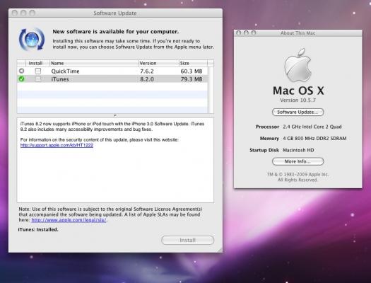
Task: Select the iTunes row name
Action: (60, 79)
